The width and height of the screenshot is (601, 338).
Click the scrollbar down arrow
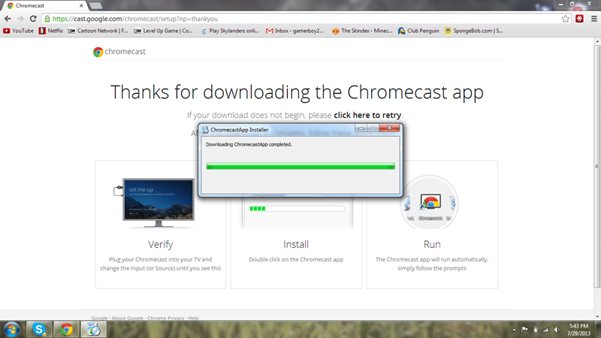pos(597,316)
